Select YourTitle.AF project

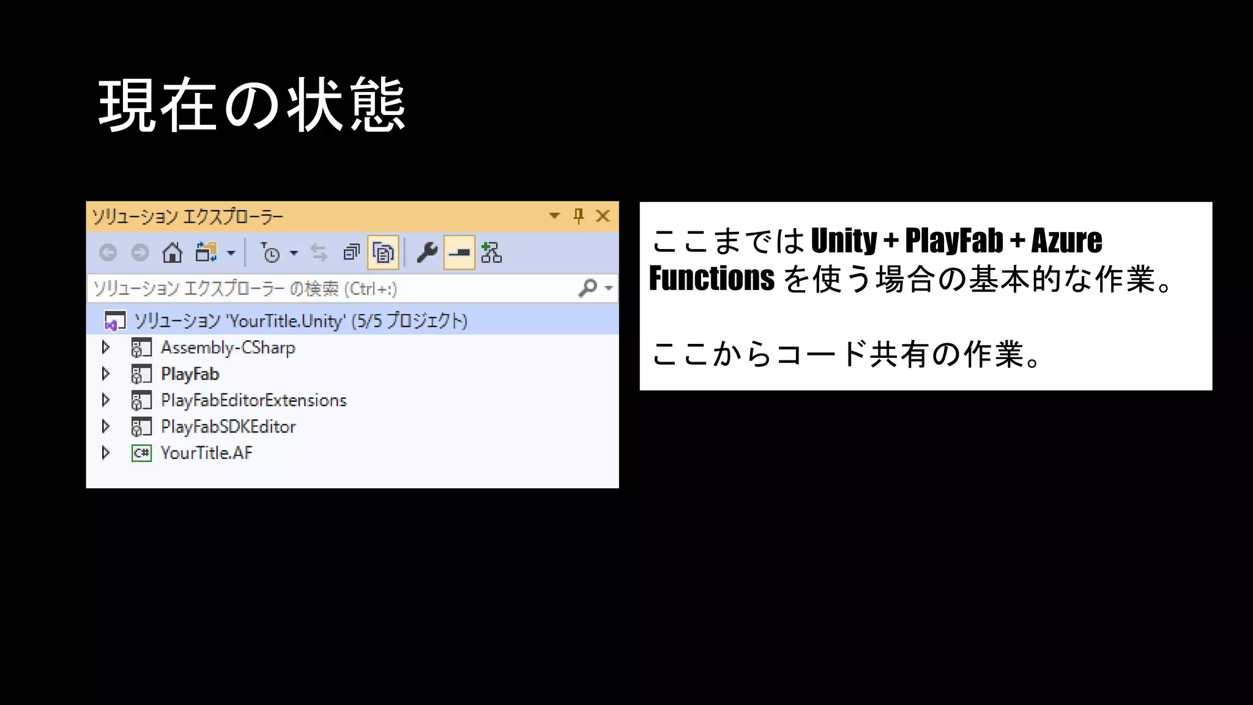pos(207,453)
